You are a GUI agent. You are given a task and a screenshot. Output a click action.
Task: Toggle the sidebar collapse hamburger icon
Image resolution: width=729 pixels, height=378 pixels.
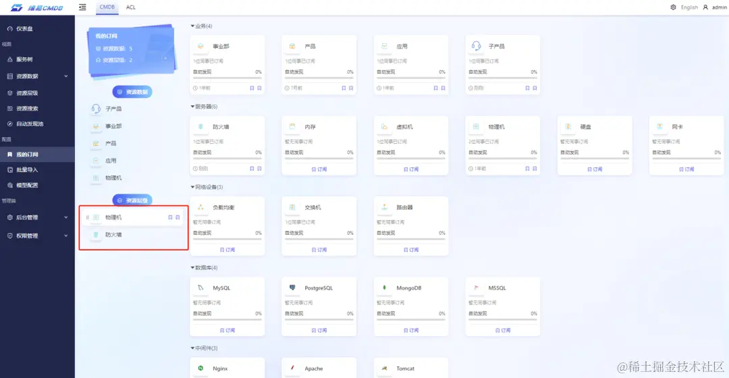pyautogui.click(x=82, y=7)
